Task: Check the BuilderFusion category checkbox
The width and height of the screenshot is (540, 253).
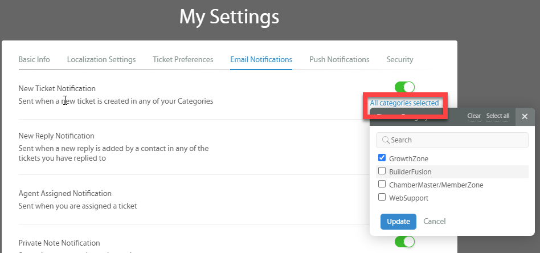Action: (x=382, y=172)
